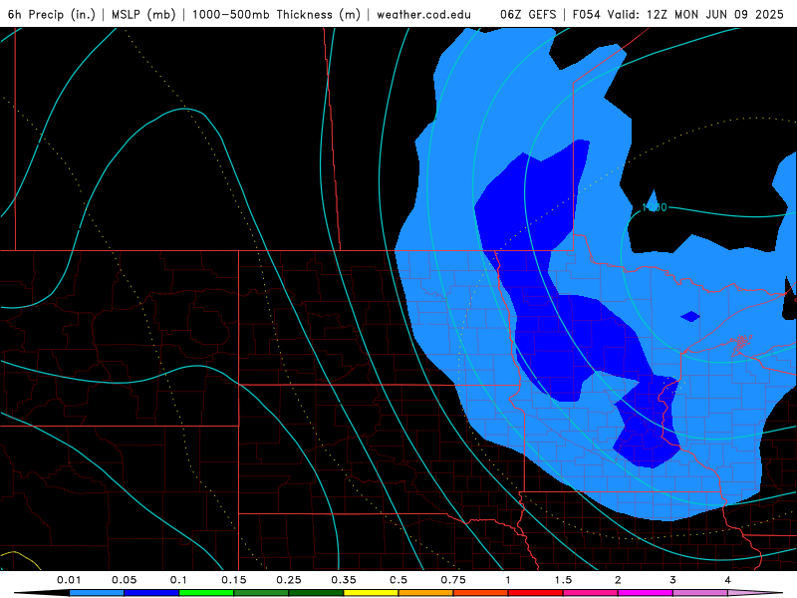Select the pink 1.5–2 legend swatch
This screenshot has width=797, height=598.
591,593
